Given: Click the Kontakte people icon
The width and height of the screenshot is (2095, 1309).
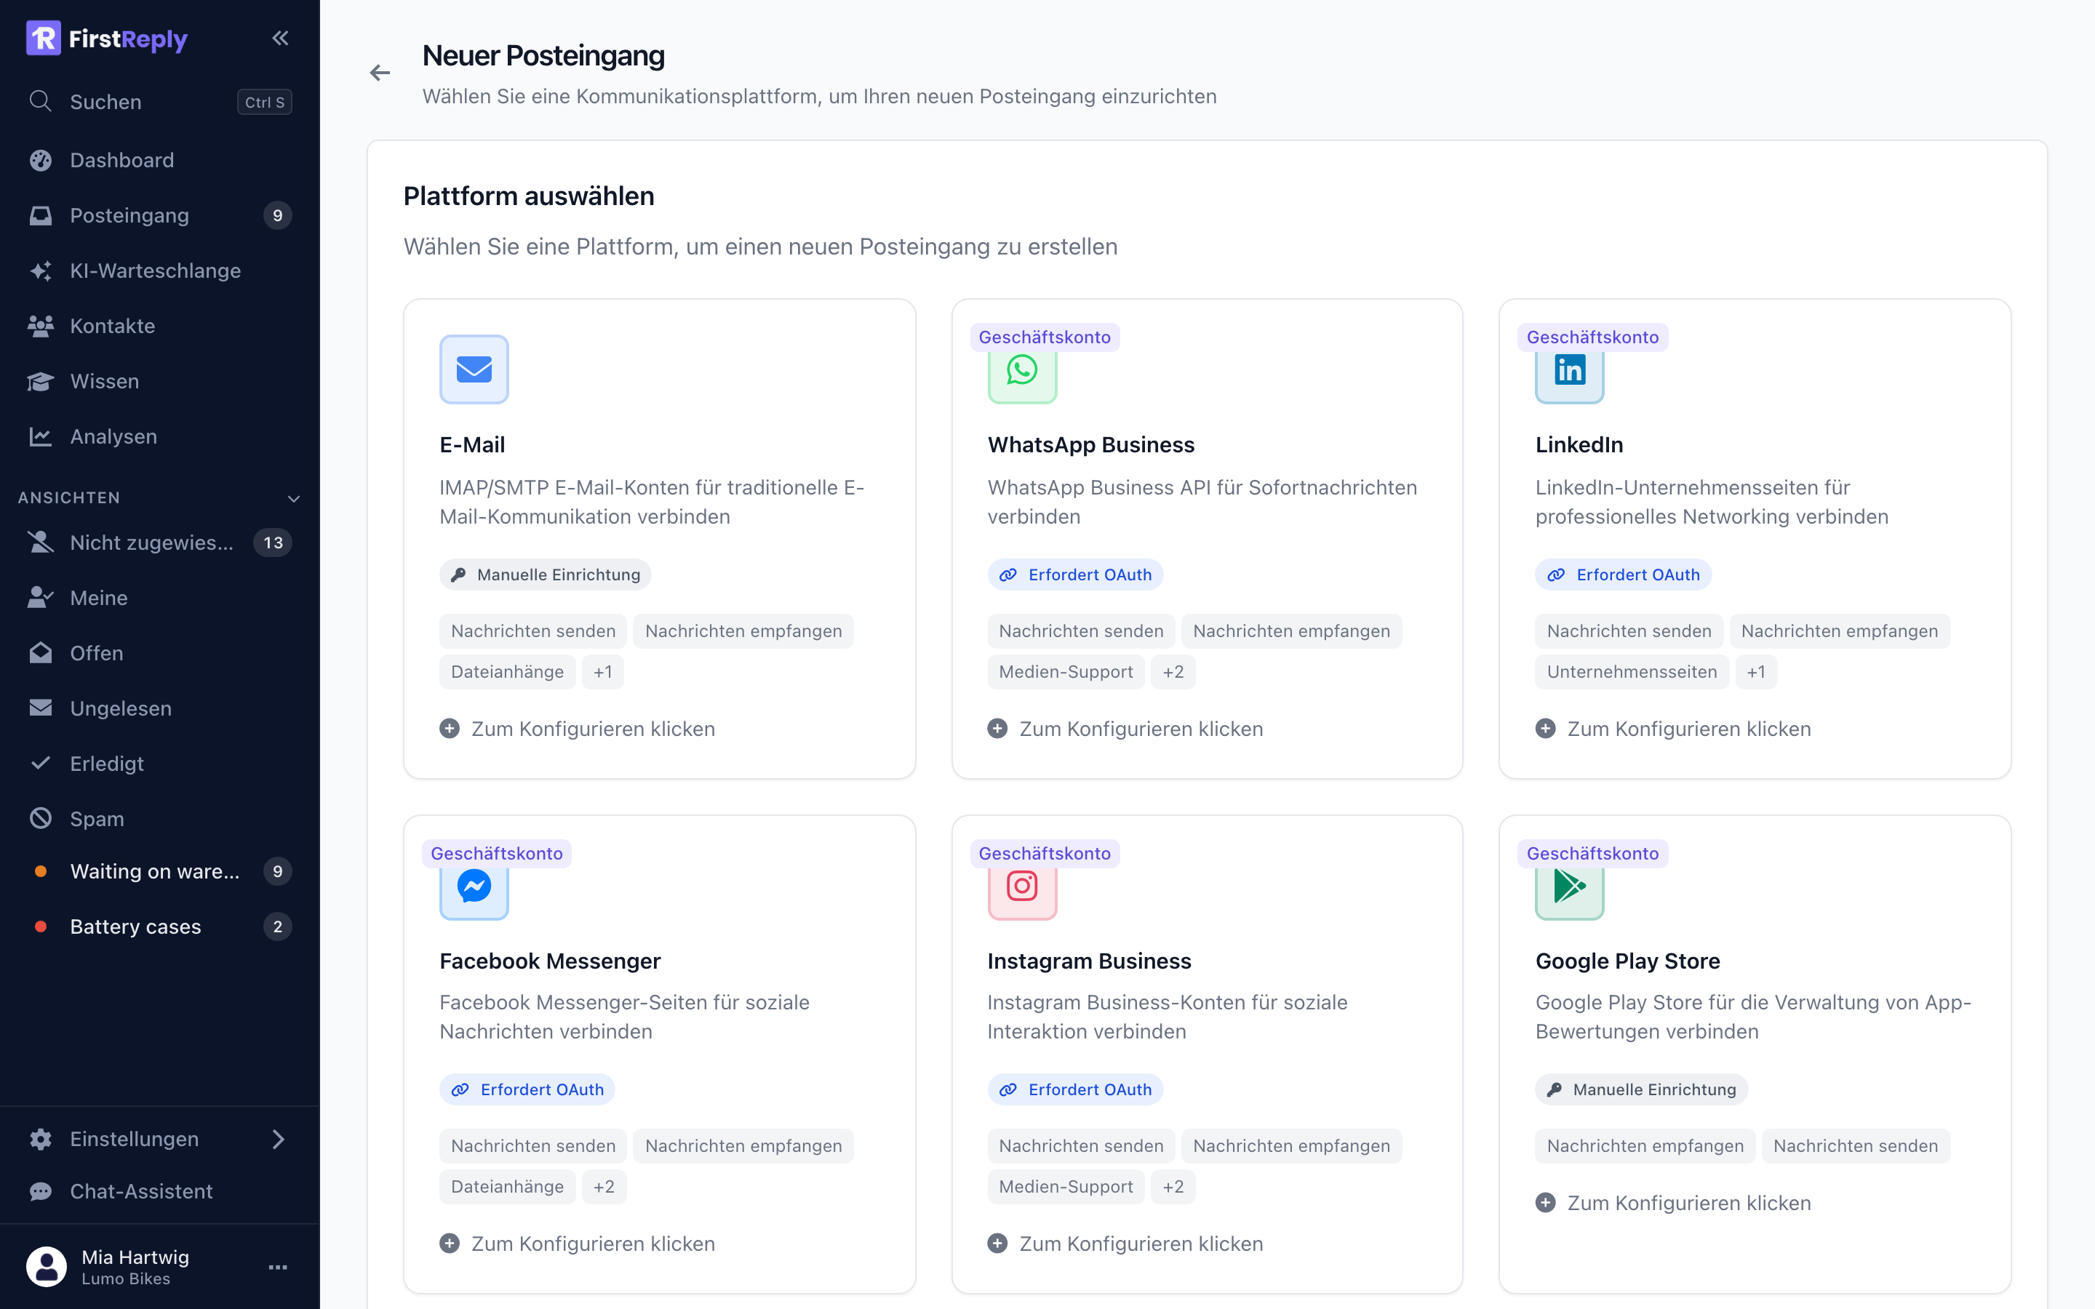Looking at the screenshot, I should pos(41,327).
